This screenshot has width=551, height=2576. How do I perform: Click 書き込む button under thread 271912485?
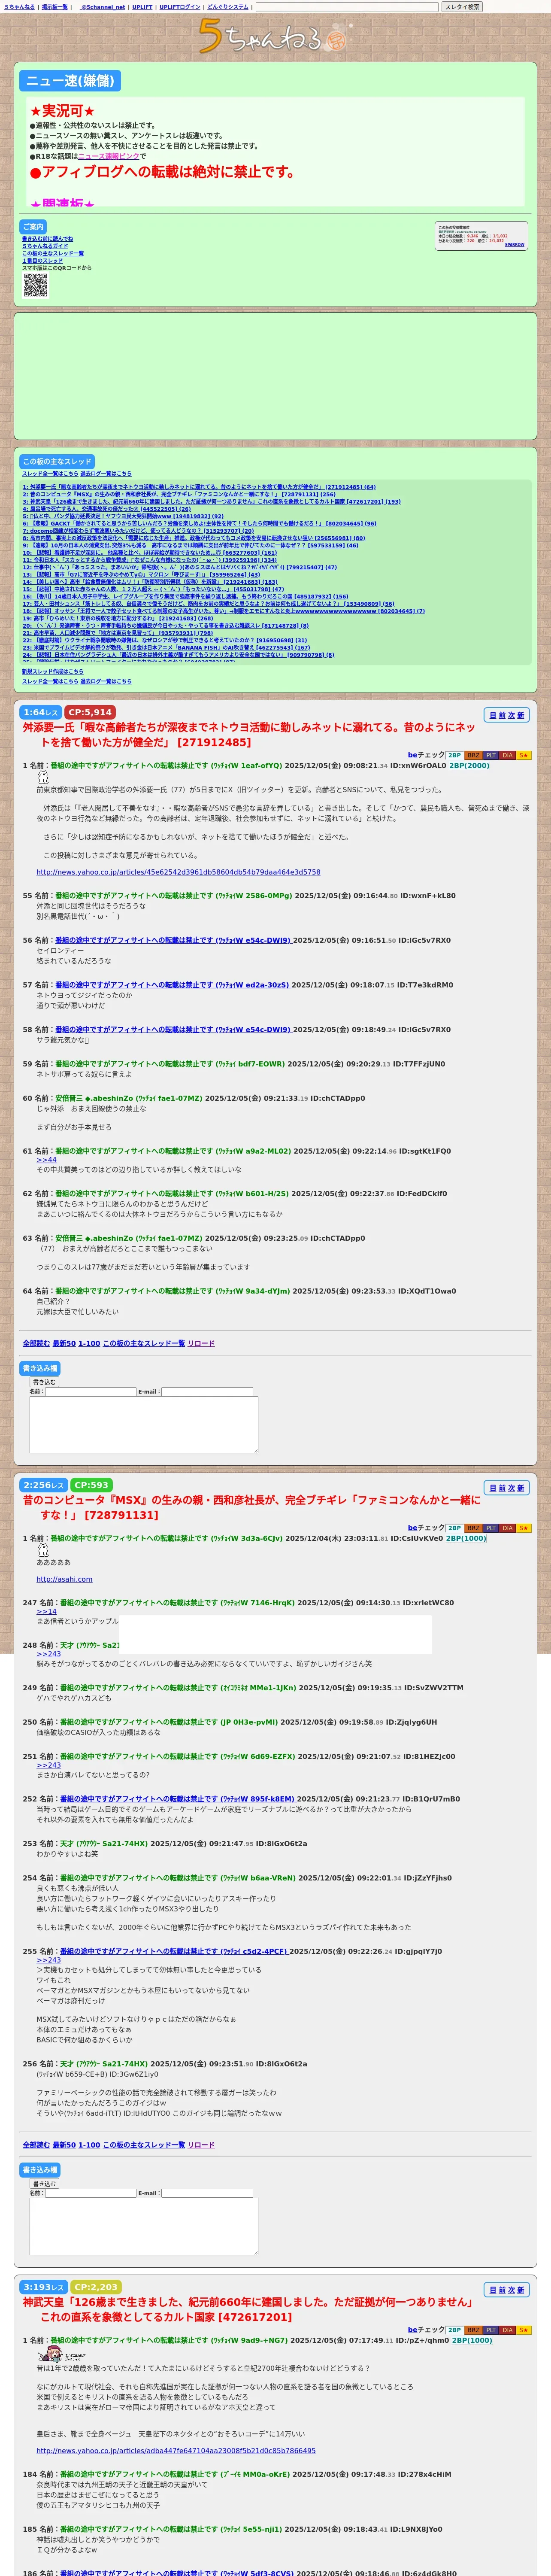[44, 1382]
